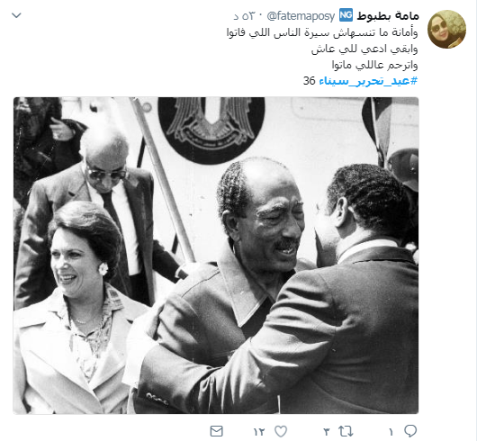Open the author's round profile avatar

click(446, 29)
